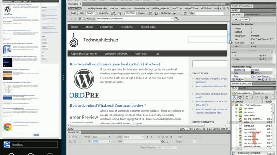This screenshot has width=277, height=155.
Task: Click the Technophileshub spiral logo
Action: click(74, 40)
